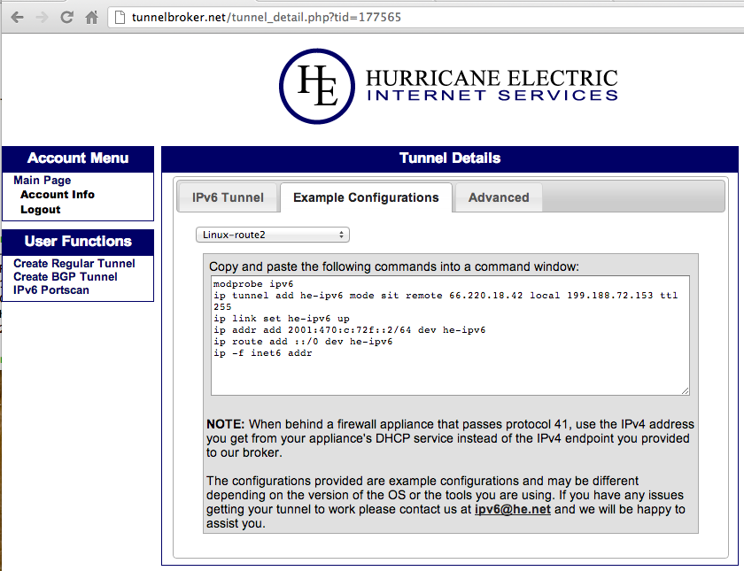Click the Account Menu header
This screenshot has width=744, height=571.
pyautogui.click(x=78, y=158)
